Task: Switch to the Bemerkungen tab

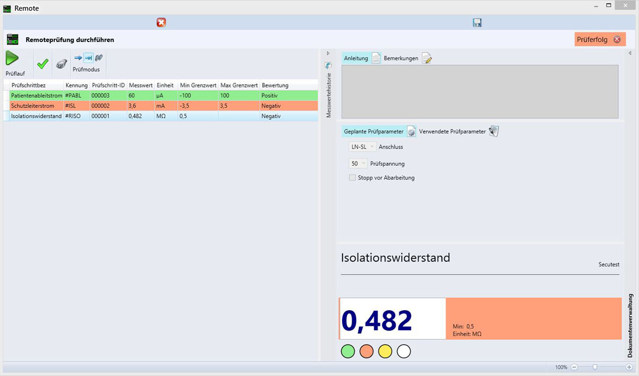Action: coord(408,58)
